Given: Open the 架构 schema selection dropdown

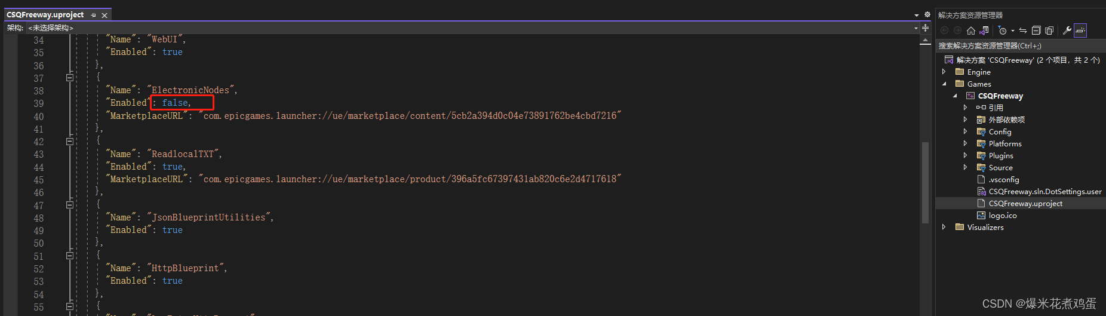Looking at the screenshot, I should click(915, 28).
